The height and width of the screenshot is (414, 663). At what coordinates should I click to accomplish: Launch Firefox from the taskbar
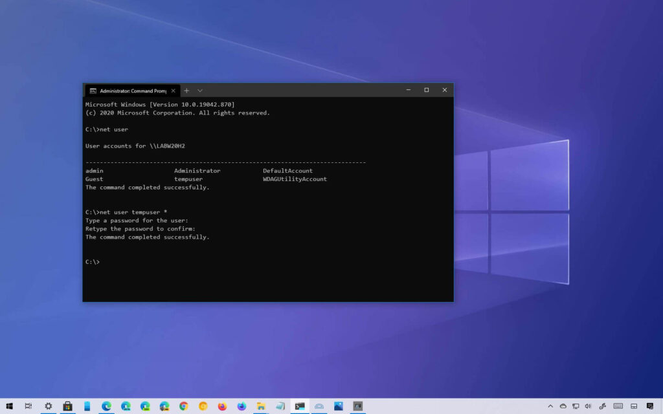point(223,406)
